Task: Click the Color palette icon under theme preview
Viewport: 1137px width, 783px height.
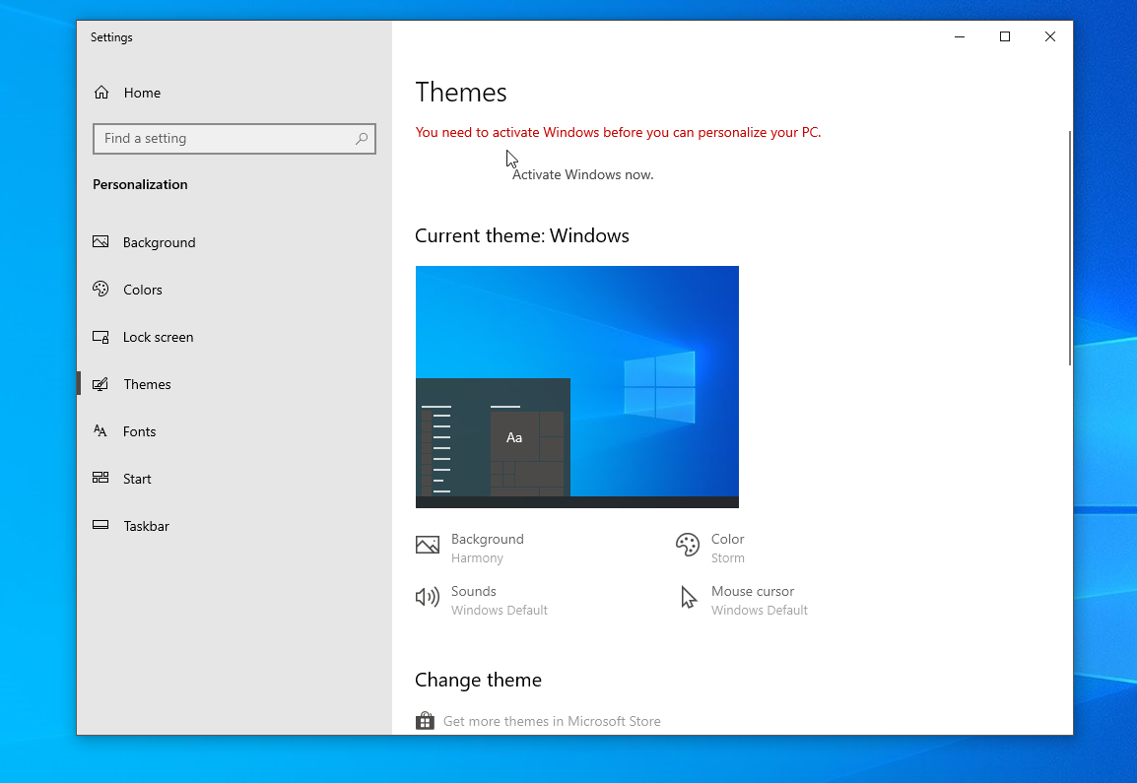Action: 688,545
